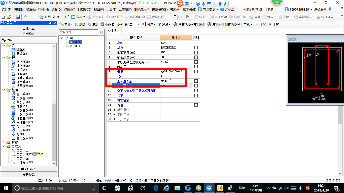Toggle 附加 checkbox for 类别 row
Image resolution: width=344 pixels, height=193 pixels.
[196, 48]
